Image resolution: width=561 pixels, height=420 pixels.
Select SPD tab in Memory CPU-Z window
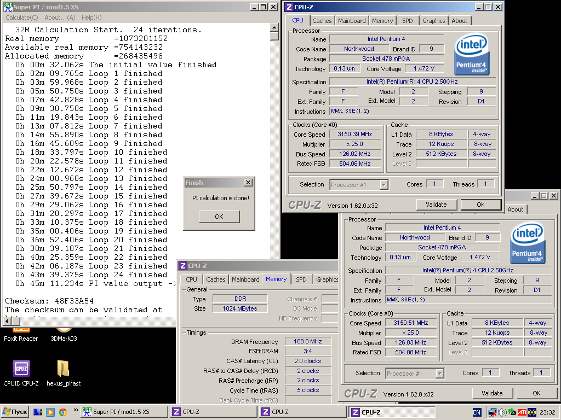pyautogui.click(x=301, y=279)
